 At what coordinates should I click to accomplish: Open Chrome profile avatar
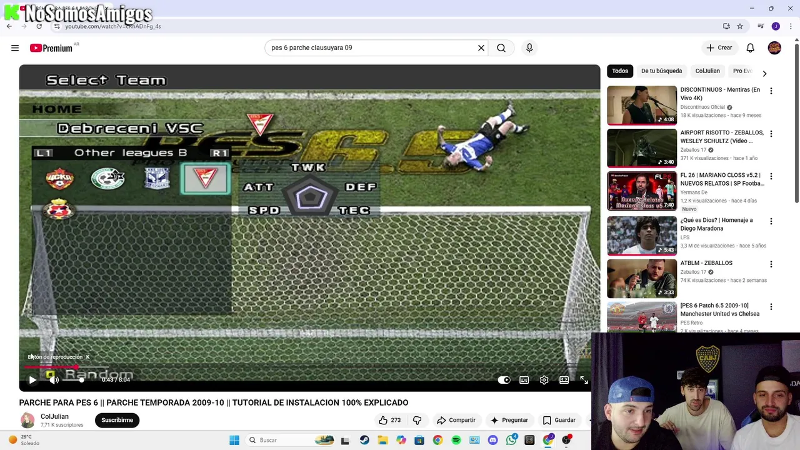click(776, 26)
